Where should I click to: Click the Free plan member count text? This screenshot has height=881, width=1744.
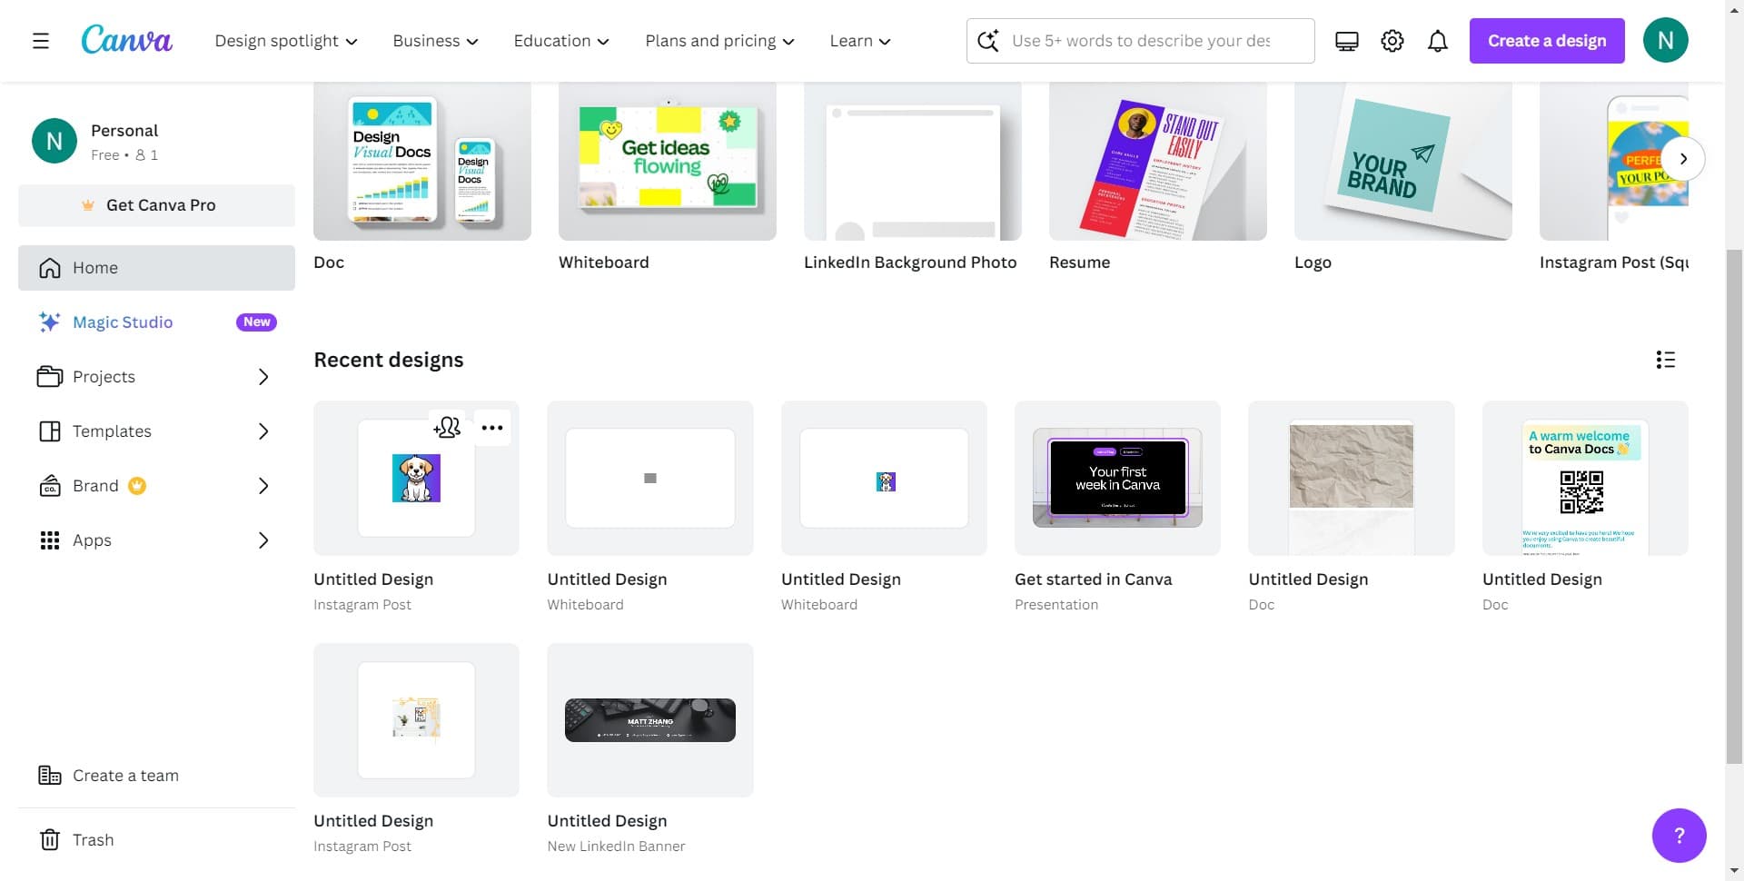[x=124, y=155]
